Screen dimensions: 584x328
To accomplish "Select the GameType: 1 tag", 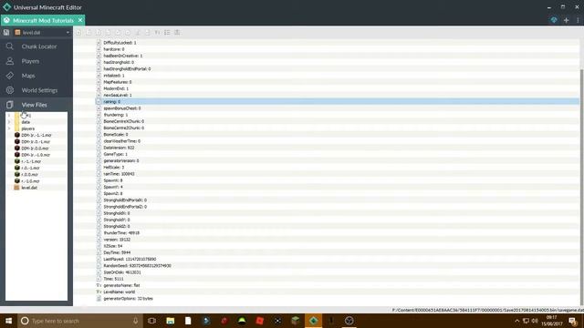I will pos(116,154).
